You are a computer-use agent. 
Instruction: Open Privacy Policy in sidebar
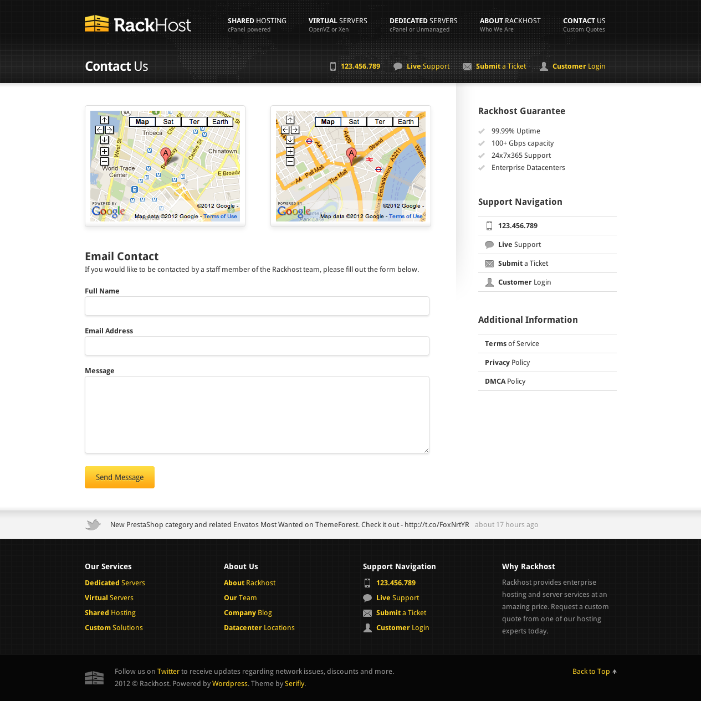coord(507,363)
